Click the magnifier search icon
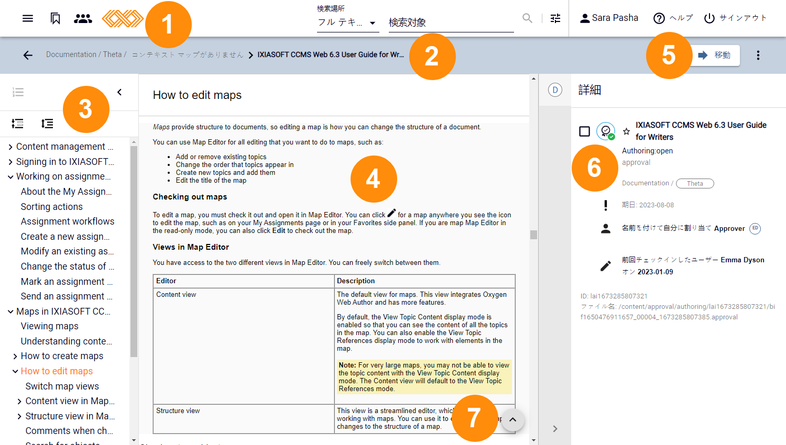 (527, 18)
